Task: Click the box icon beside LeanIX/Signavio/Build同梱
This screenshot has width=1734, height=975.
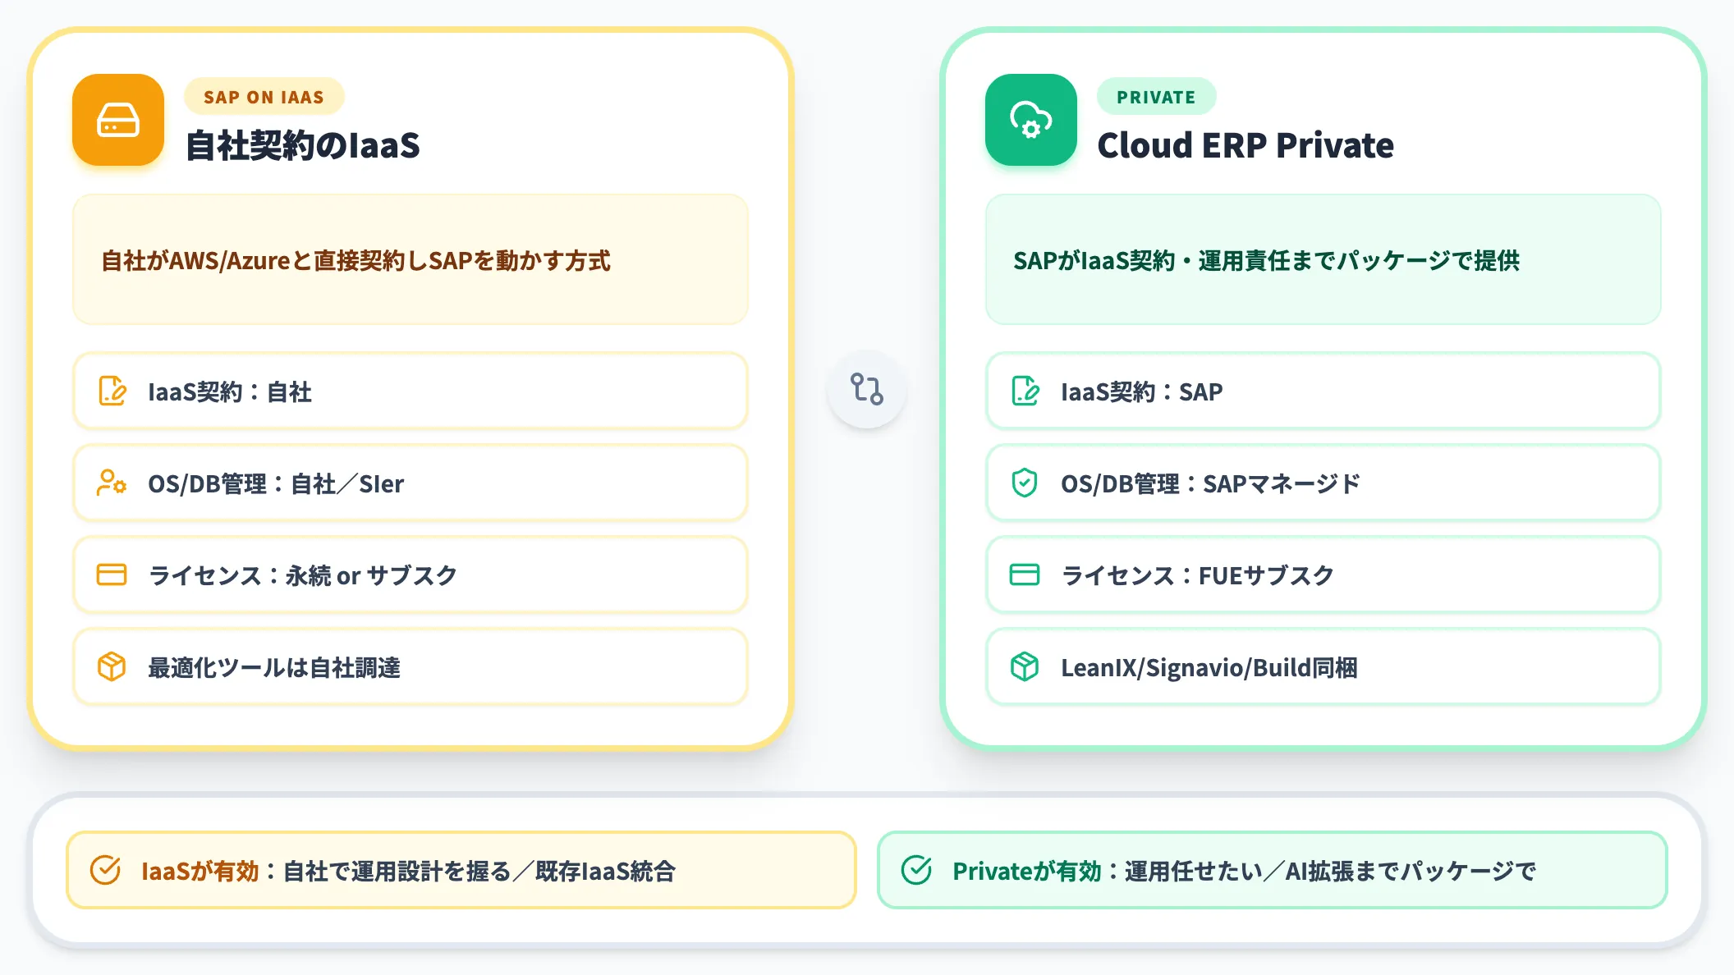Action: click(x=1025, y=666)
